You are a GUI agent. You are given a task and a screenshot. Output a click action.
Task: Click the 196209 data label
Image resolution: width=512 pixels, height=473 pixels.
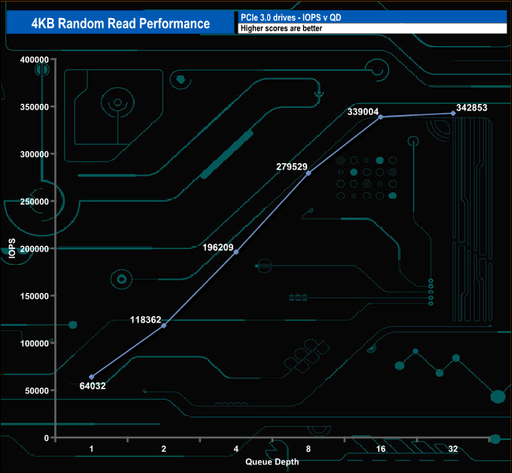click(217, 248)
